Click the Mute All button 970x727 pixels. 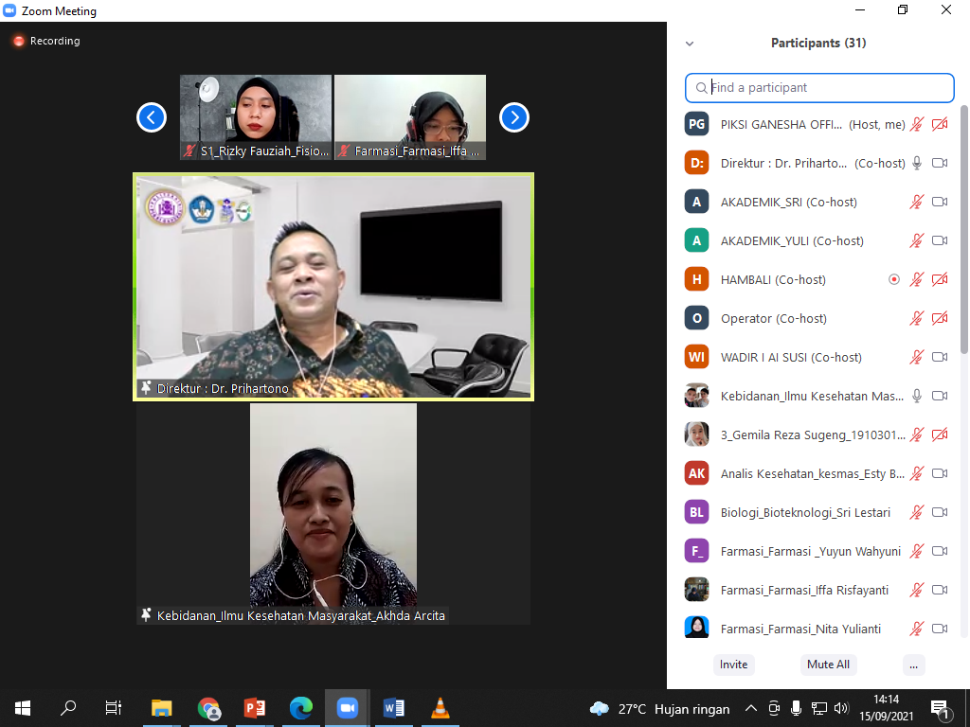click(x=828, y=665)
